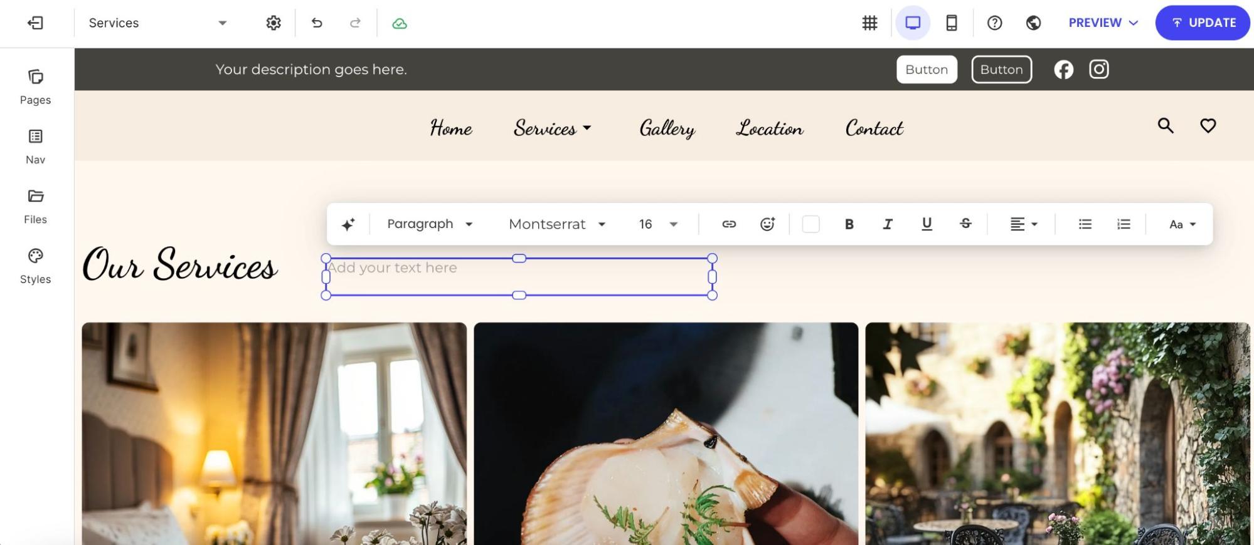Open the Services site menu
This screenshot has height=545, width=1254.
click(552, 128)
